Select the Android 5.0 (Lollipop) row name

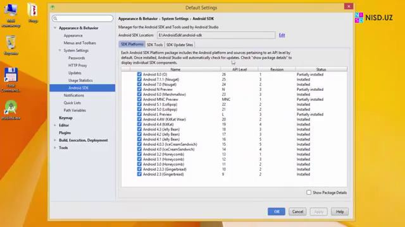pos(160,109)
